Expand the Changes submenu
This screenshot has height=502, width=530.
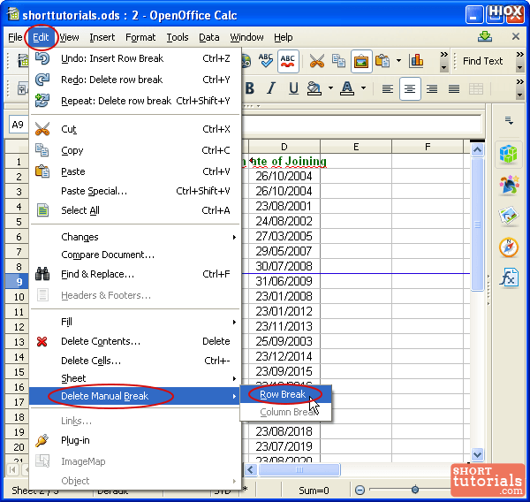135,237
